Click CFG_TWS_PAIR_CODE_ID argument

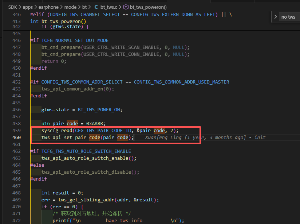coord(103,130)
